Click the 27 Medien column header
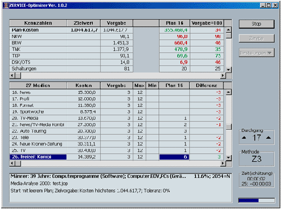The image size is (281, 209). point(38,85)
